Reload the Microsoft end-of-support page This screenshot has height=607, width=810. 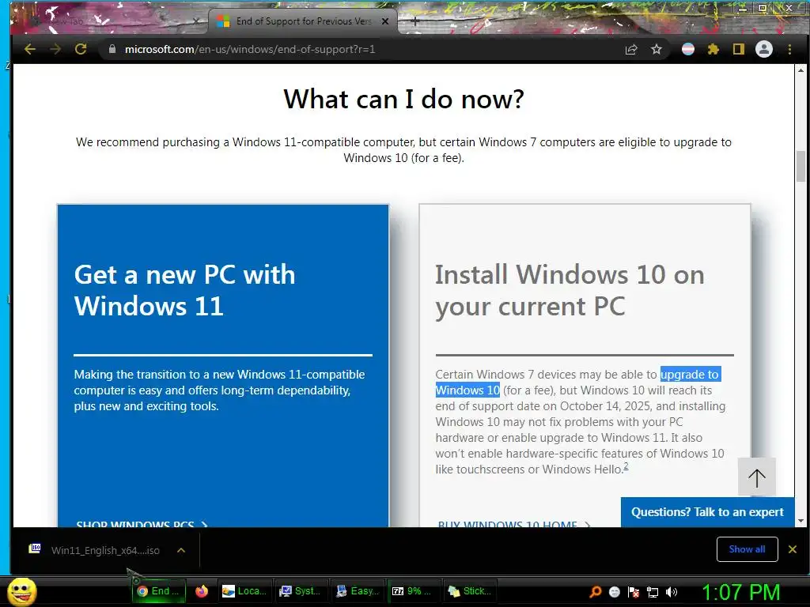(x=81, y=49)
